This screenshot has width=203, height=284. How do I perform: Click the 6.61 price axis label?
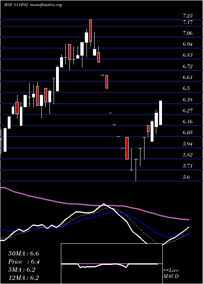click(x=188, y=77)
